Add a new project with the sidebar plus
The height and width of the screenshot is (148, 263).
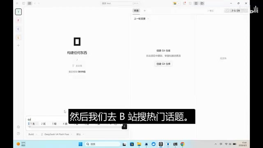click(18, 46)
